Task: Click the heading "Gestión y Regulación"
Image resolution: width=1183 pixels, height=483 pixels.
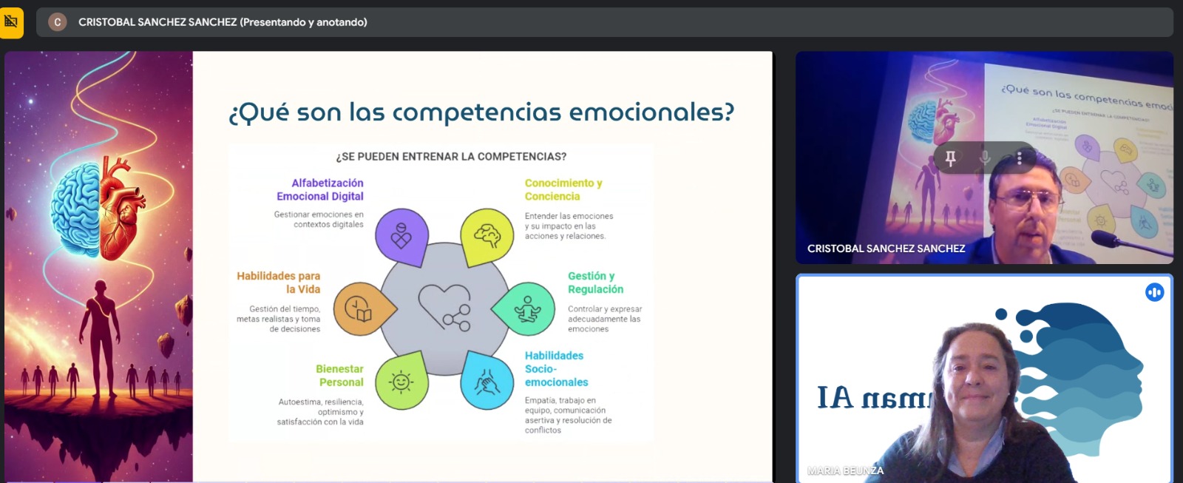Action: [595, 283]
